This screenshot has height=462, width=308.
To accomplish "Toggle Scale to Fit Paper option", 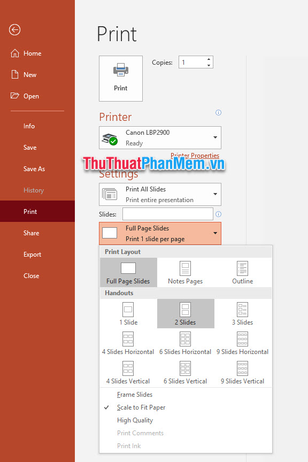I will tap(186, 407).
